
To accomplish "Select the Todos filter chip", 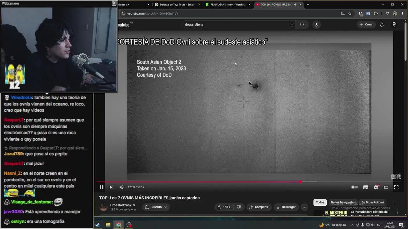I will coord(320,202).
